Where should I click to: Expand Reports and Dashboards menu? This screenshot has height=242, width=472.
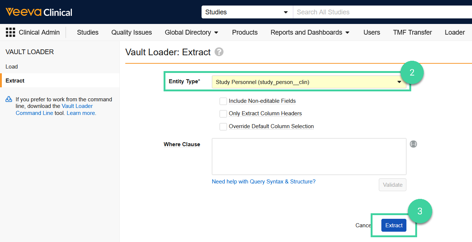click(x=310, y=32)
